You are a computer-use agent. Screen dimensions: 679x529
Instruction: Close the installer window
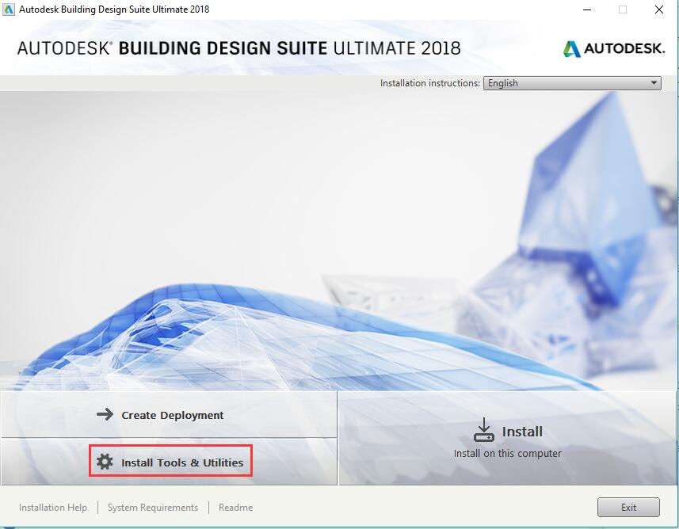pyautogui.click(x=659, y=10)
